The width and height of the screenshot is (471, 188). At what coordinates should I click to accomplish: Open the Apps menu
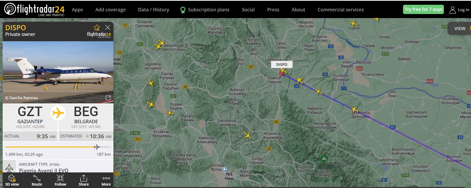pos(77,10)
